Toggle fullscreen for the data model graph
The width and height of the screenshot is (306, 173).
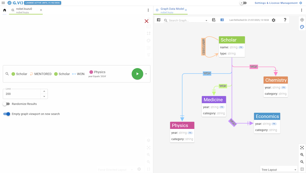point(302,169)
